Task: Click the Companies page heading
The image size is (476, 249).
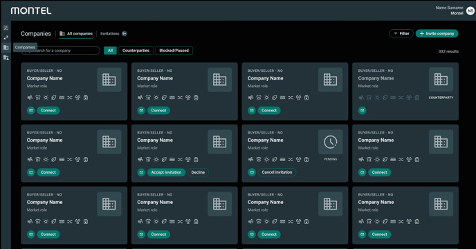Action: point(36,34)
